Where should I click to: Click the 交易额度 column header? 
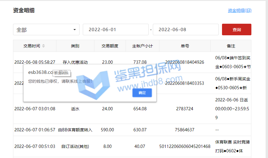(110, 46)
